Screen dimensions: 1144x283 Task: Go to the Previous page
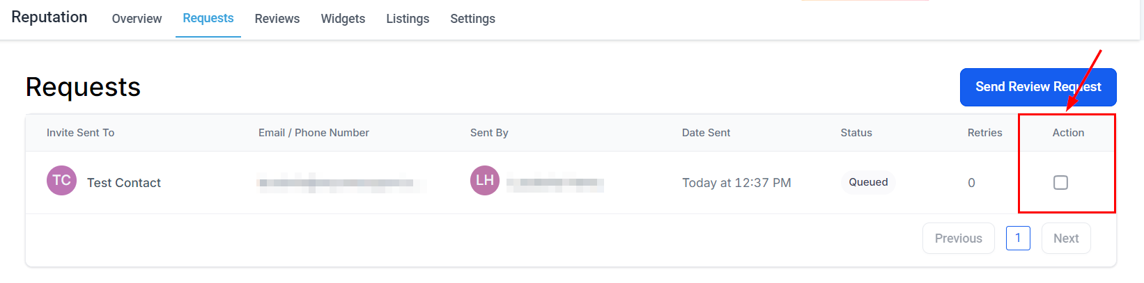tap(958, 238)
